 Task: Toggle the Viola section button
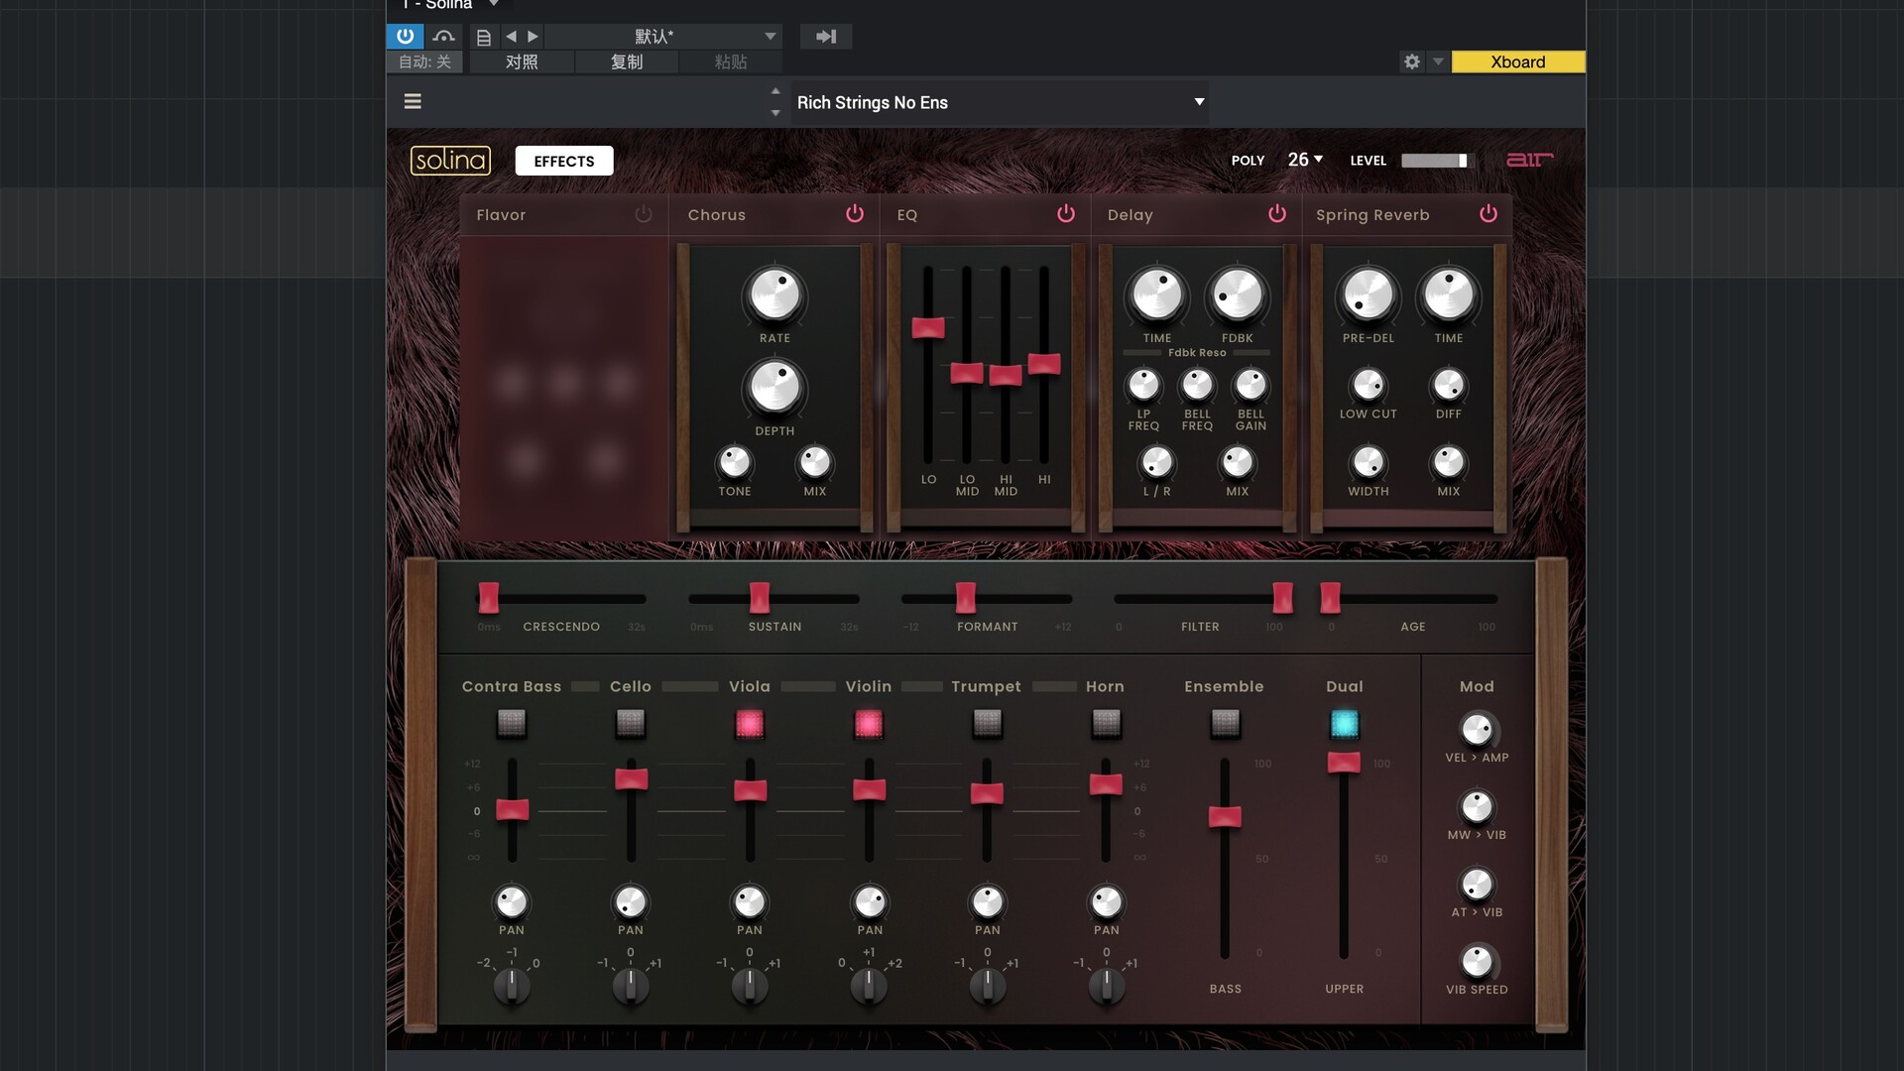(x=750, y=724)
